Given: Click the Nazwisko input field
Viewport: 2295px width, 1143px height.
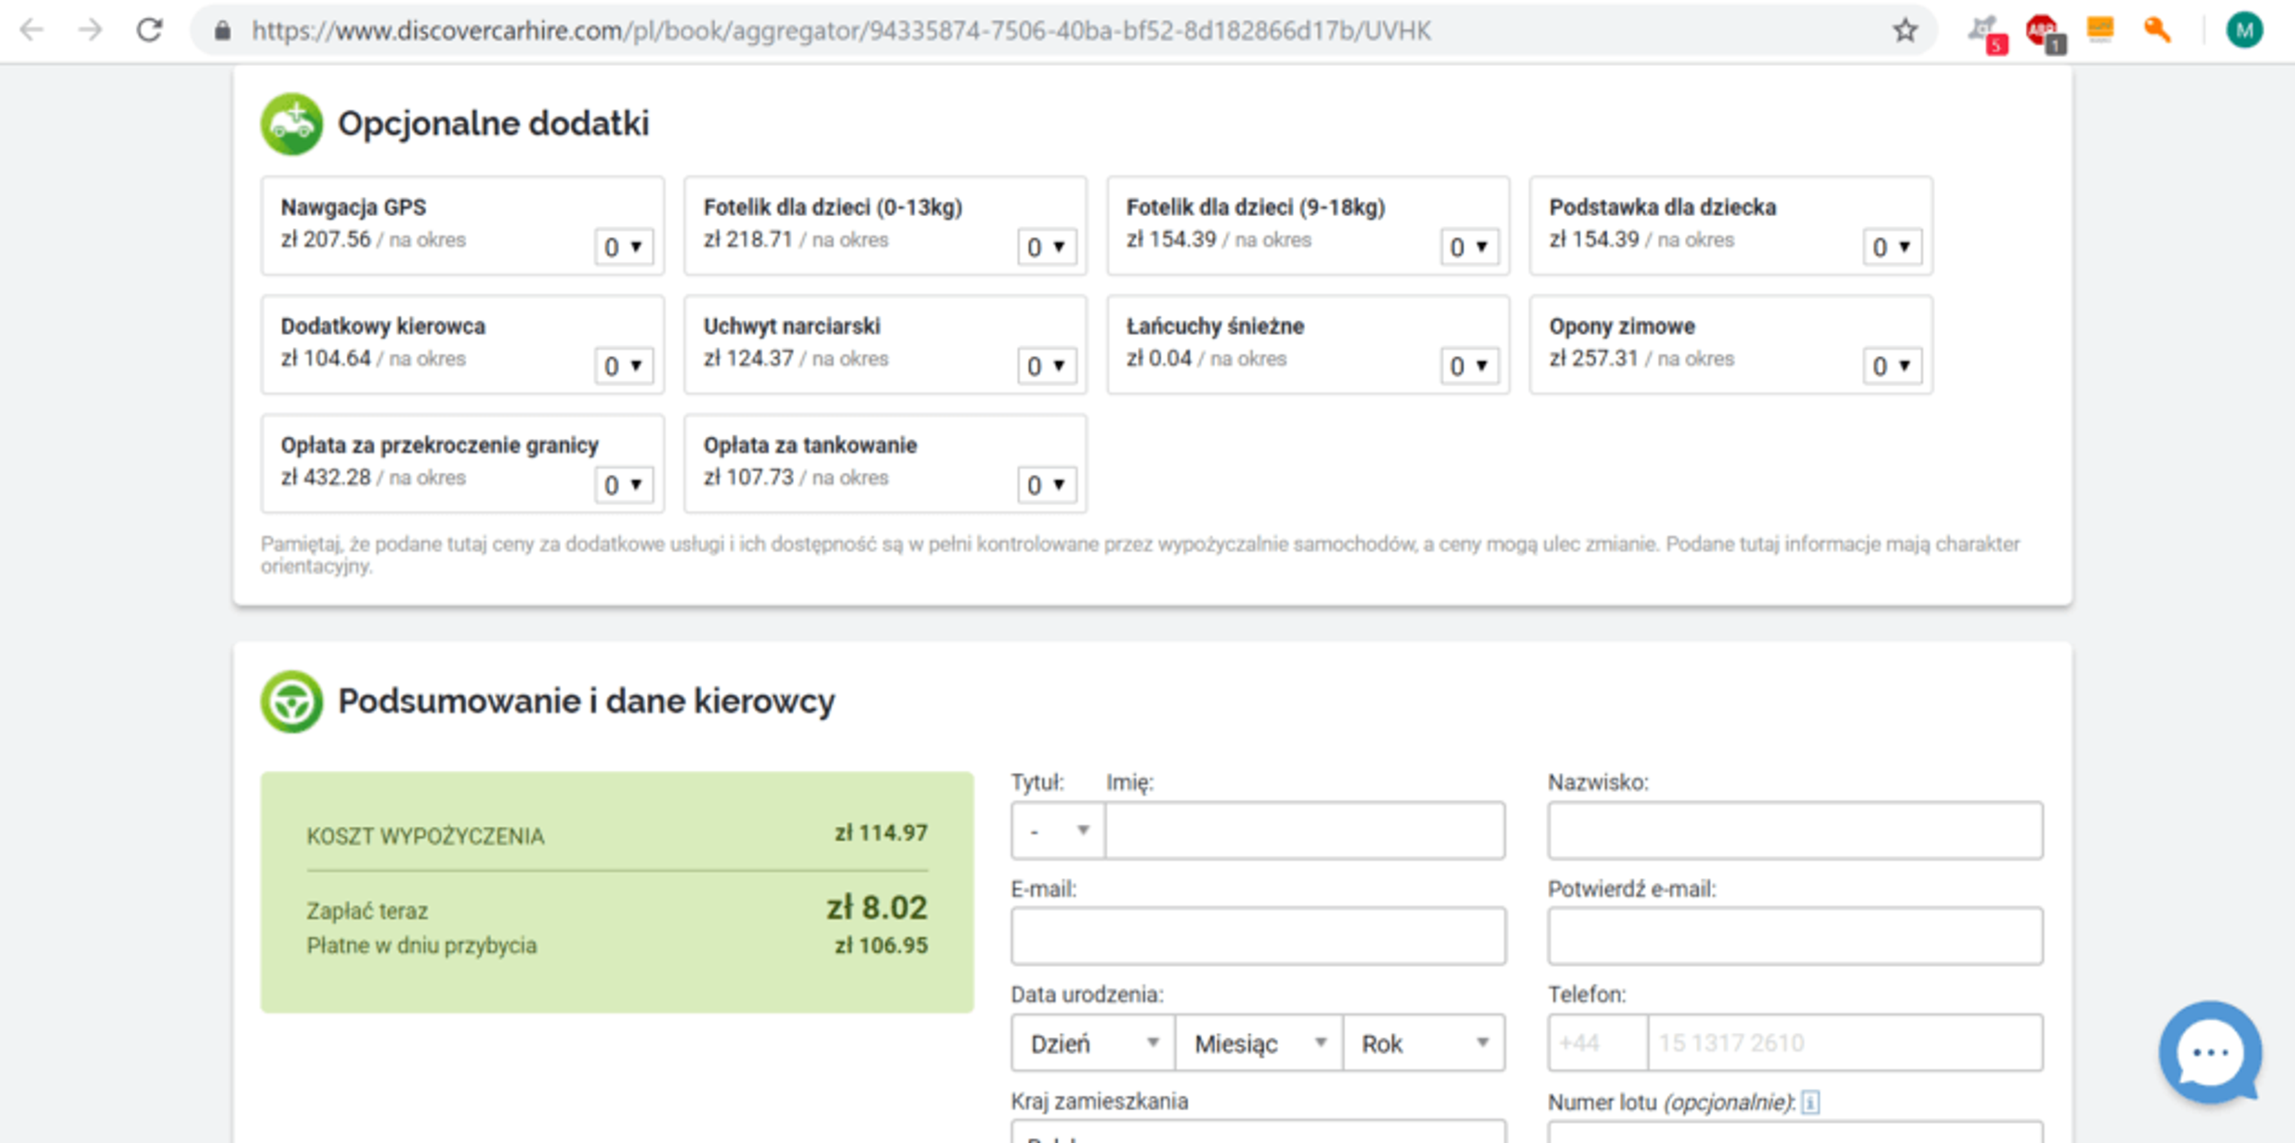Looking at the screenshot, I should coord(1794,831).
